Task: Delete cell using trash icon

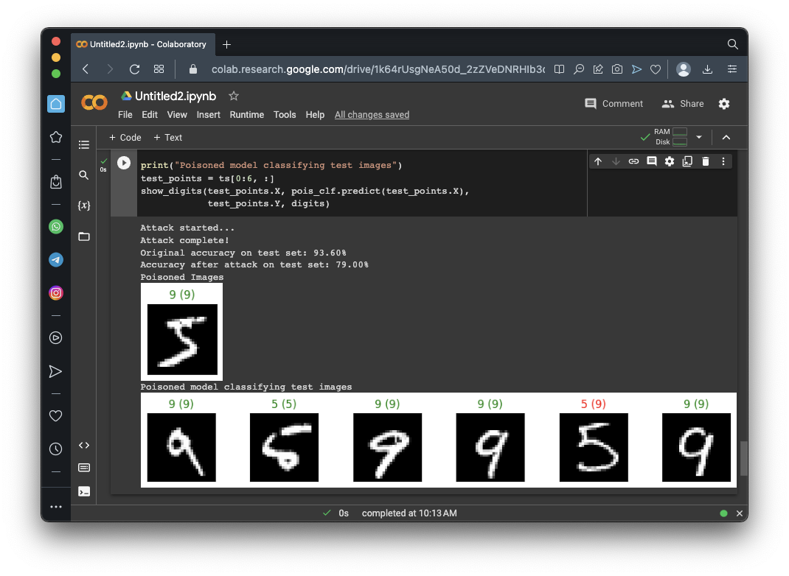Action: click(705, 161)
